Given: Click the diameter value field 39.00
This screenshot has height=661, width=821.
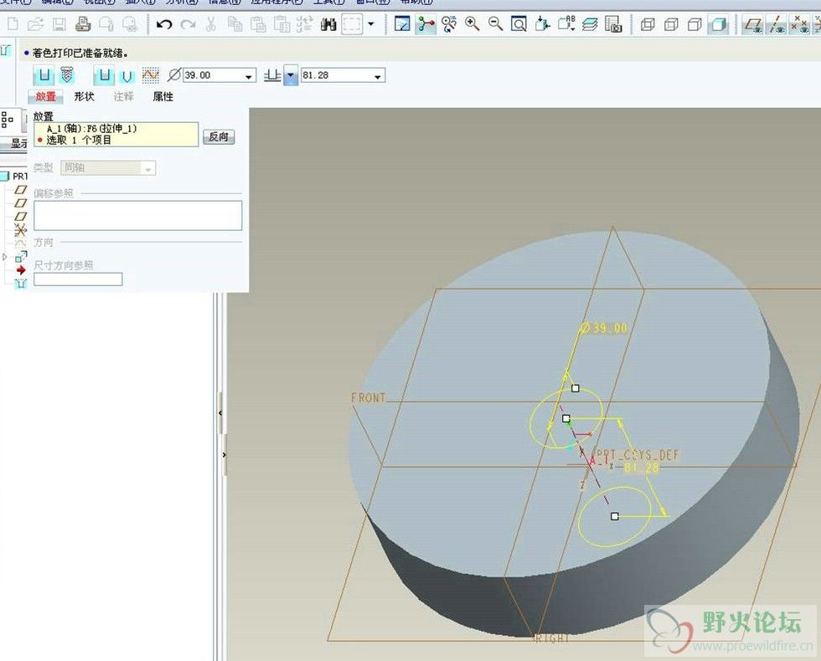Looking at the screenshot, I should [x=213, y=76].
